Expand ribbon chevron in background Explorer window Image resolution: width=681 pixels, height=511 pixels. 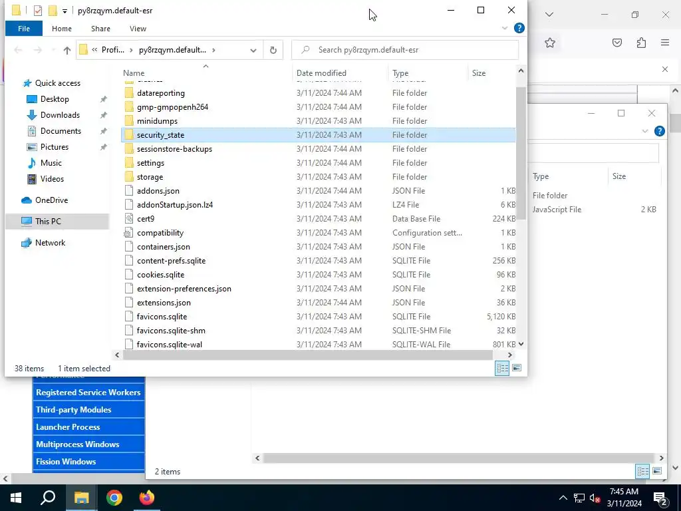click(x=645, y=131)
